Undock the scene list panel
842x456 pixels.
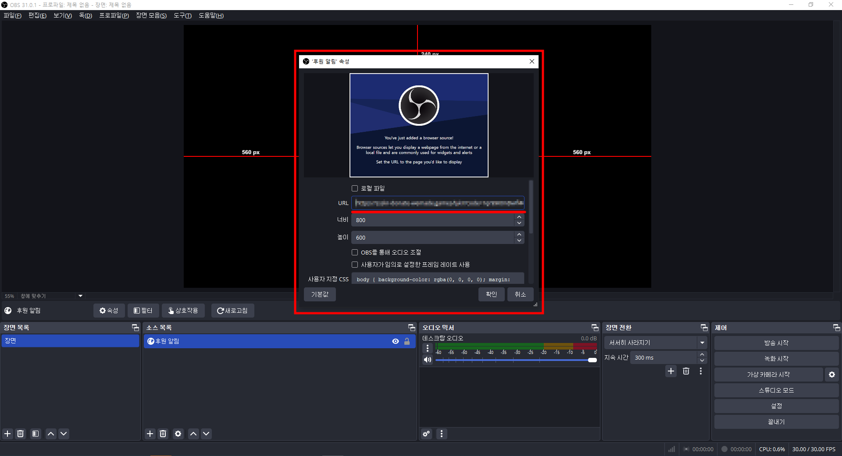135,328
